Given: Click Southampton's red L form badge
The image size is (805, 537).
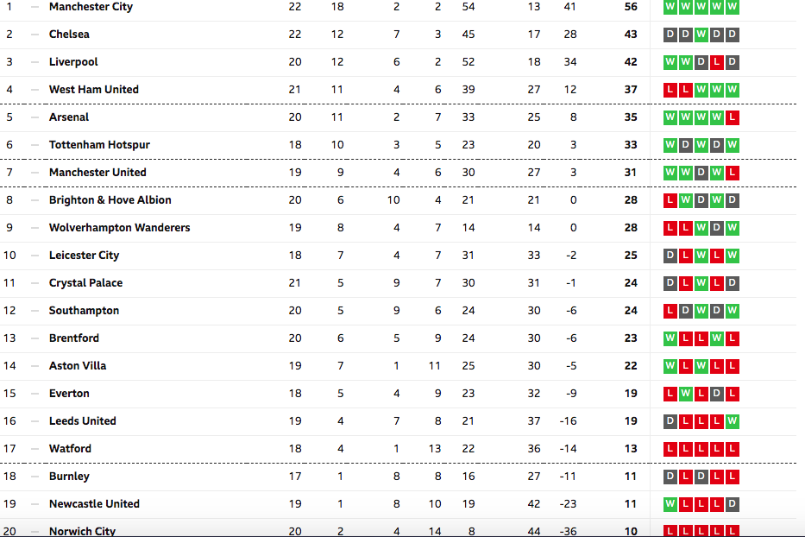Looking at the screenshot, I should (670, 311).
